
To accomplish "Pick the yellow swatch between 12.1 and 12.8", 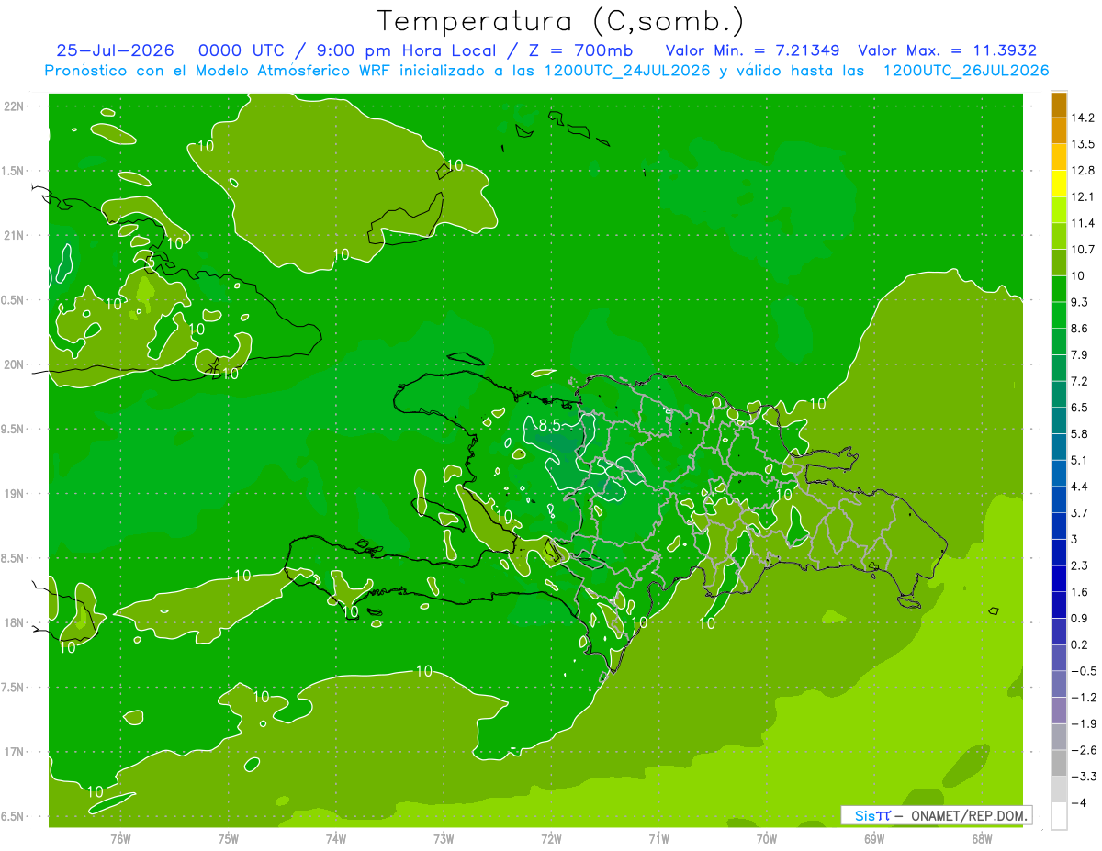I will [x=1059, y=184].
